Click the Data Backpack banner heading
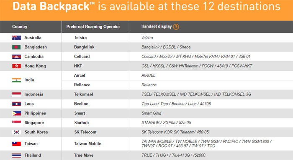Viewport: 293px width, 160px height. pyautogui.click(x=146, y=7)
